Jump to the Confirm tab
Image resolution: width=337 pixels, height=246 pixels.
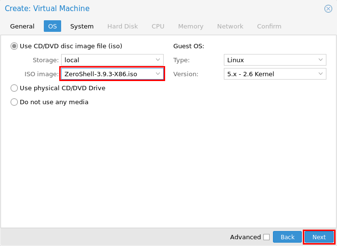[269, 26]
